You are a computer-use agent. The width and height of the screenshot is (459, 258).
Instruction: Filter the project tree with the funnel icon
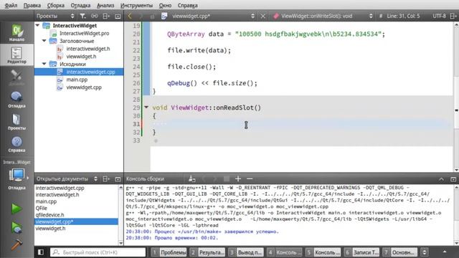pos(83,16)
